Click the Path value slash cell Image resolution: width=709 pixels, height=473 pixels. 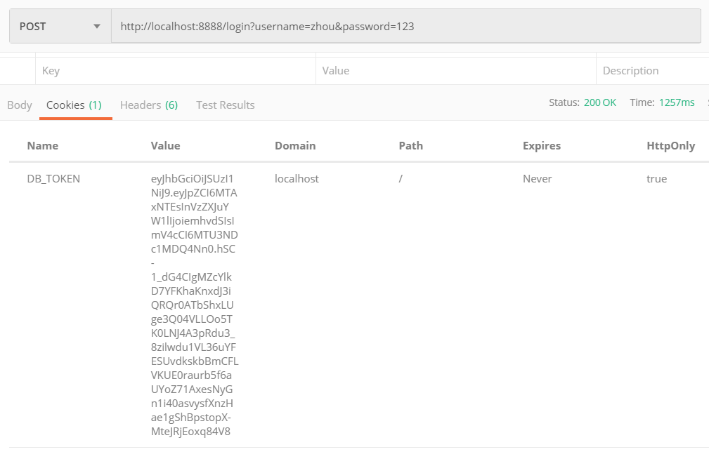pyautogui.click(x=400, y=178)
